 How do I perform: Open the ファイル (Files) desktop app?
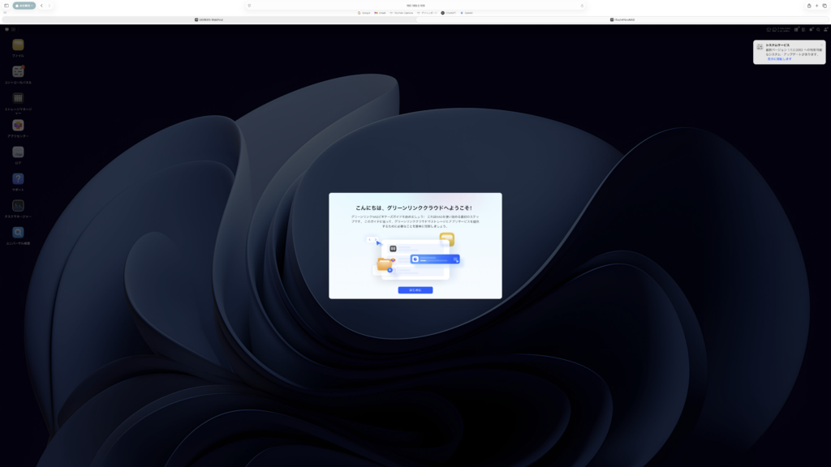tap(18, 45)
